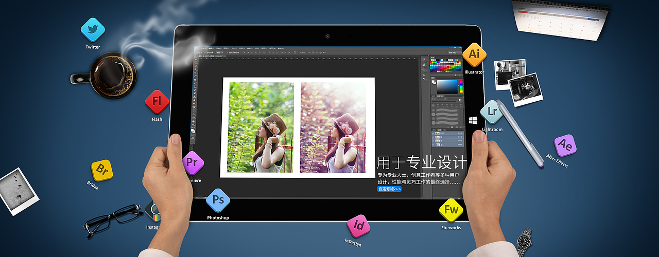Toggle visibility eye of the RGB channel
The height and width of the screenshot is (257, 659).
pyautogui.click(x=433, y=133)
